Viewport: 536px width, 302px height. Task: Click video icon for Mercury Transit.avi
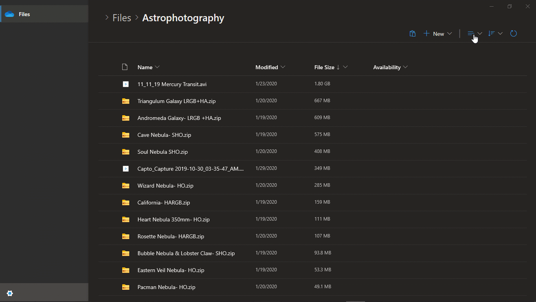pyautogui.click(x=125, y=84)
